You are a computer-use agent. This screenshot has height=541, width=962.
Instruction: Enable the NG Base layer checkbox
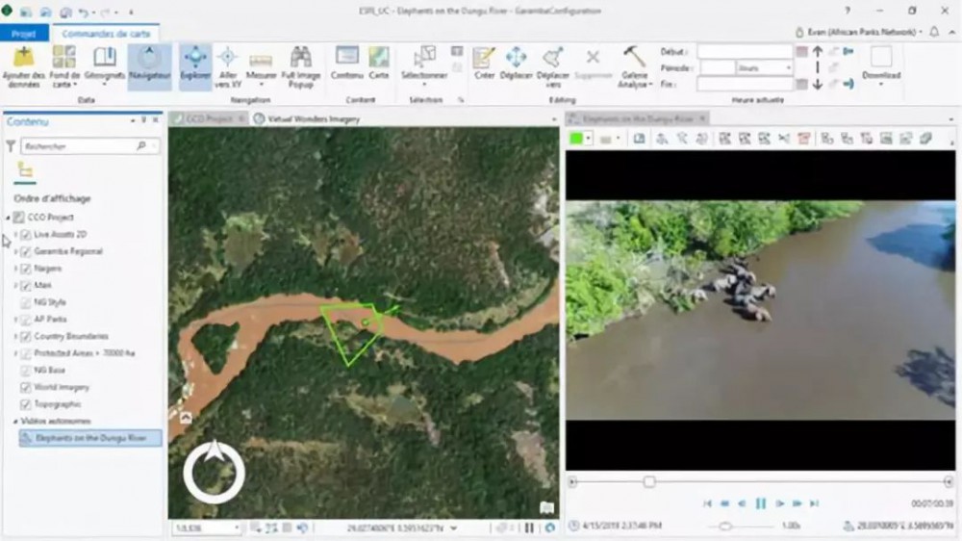click(x=26, y=371)
